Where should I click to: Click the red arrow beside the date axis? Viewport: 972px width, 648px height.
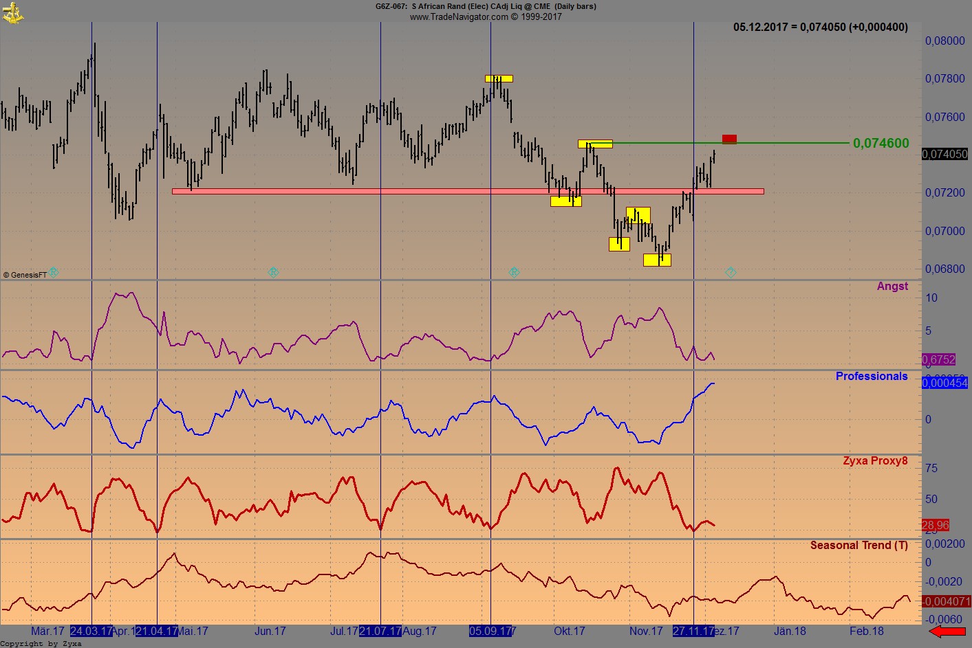coord(947,632)
